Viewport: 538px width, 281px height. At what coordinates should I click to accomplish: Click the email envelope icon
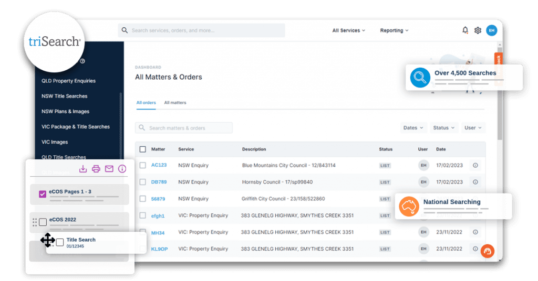tap(109, 169)
